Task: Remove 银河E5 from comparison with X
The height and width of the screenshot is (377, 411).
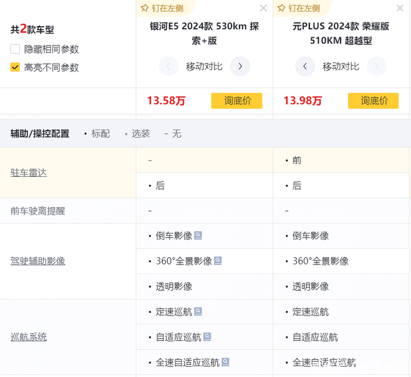Action: tap(263, 8)
